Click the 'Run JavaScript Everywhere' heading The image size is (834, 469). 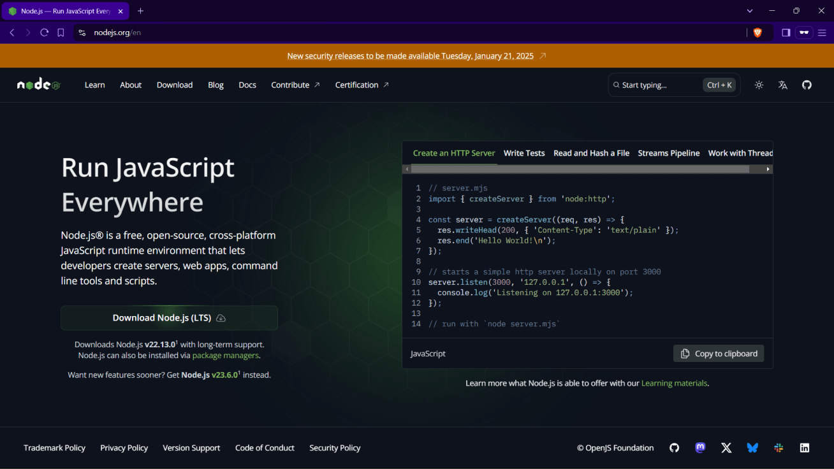[x=148, y=185]
